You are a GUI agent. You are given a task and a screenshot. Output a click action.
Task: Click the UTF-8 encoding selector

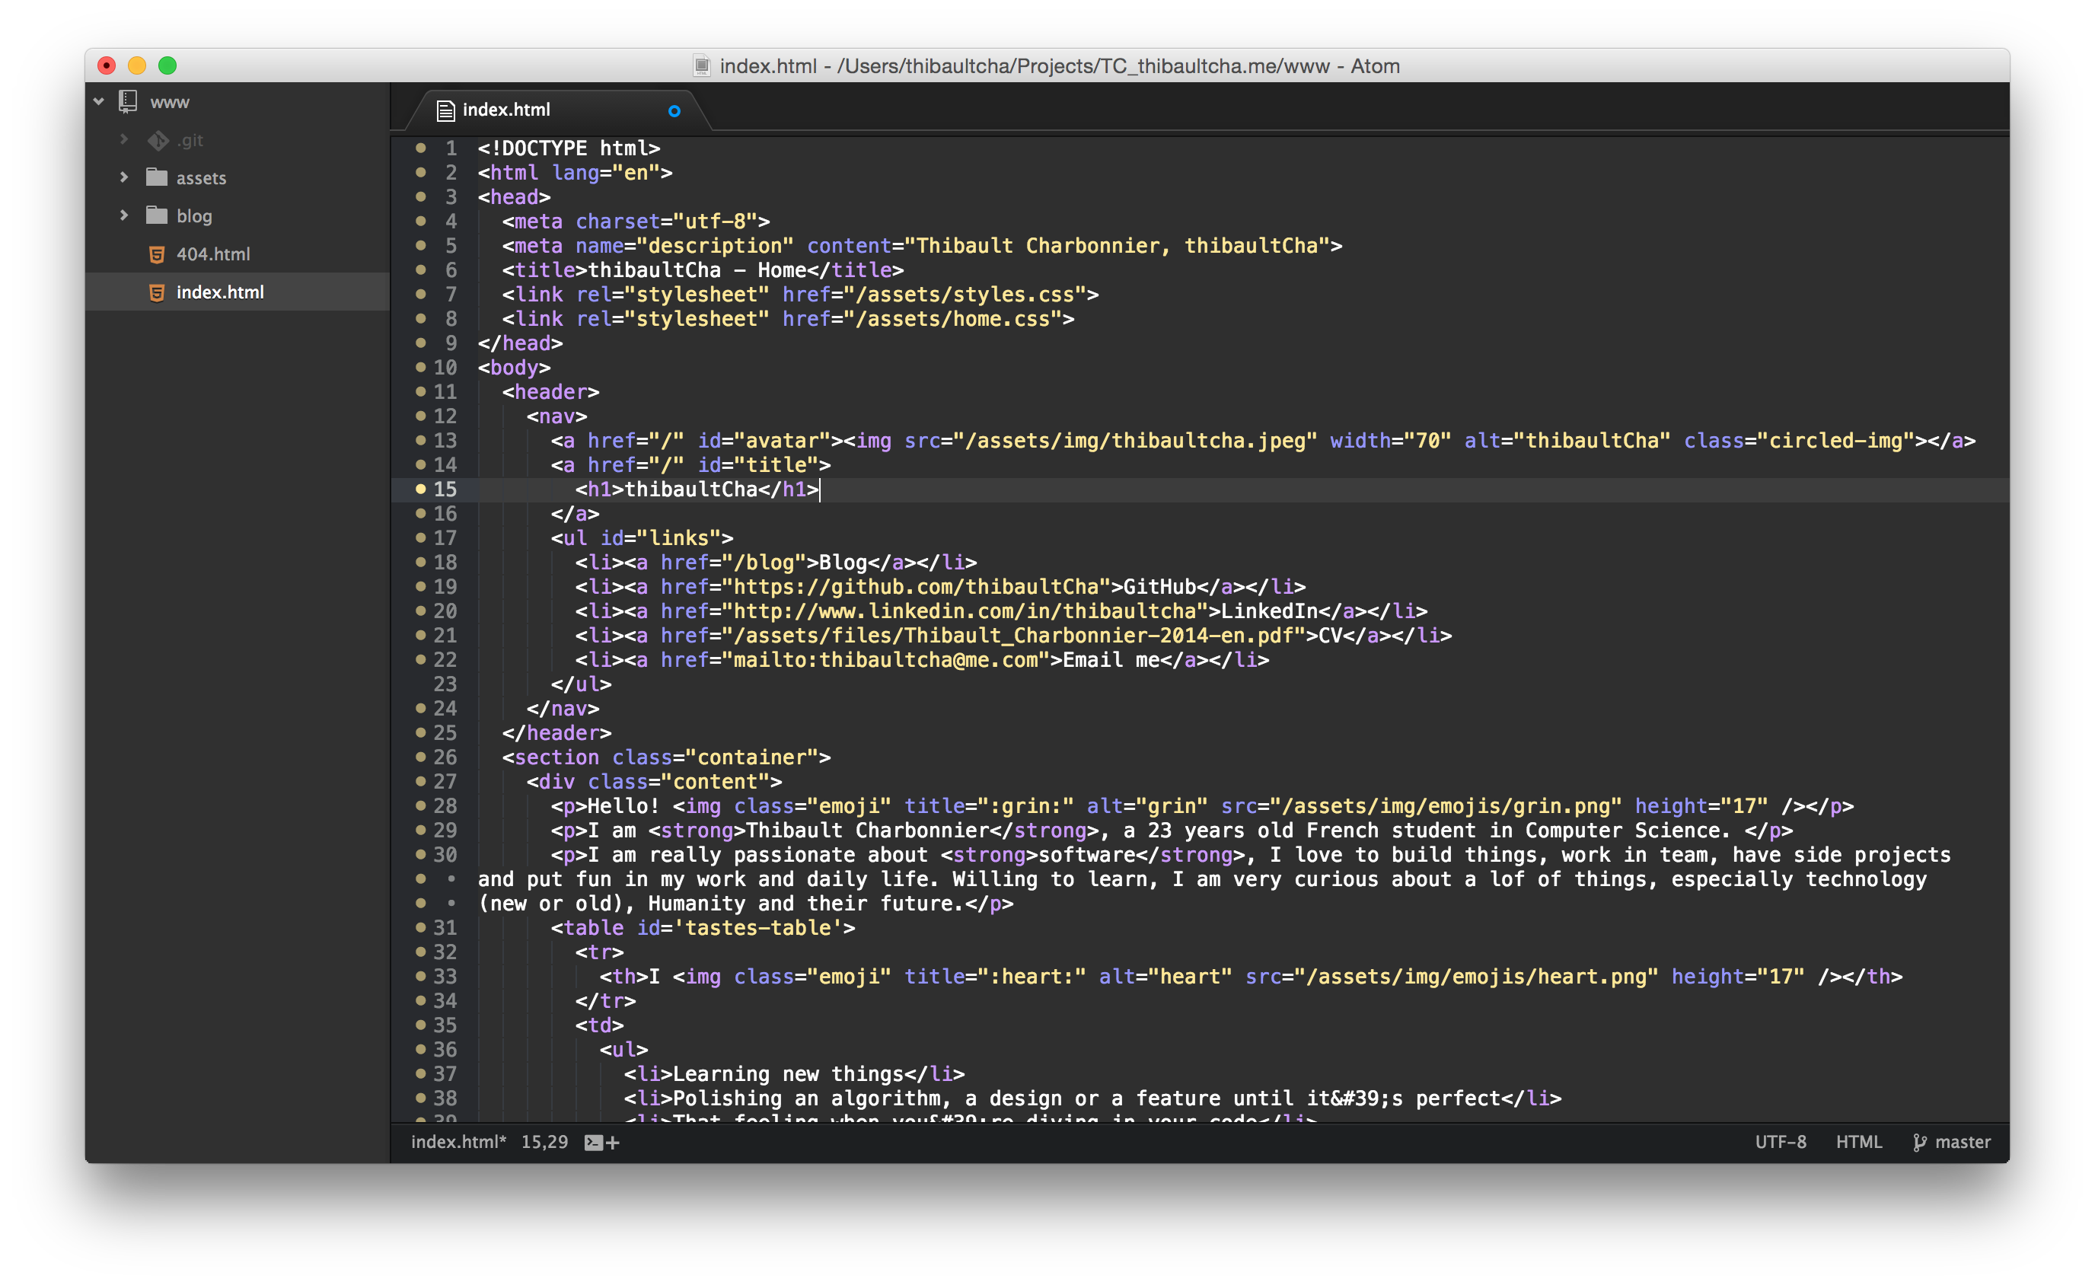(1781, 1142)
